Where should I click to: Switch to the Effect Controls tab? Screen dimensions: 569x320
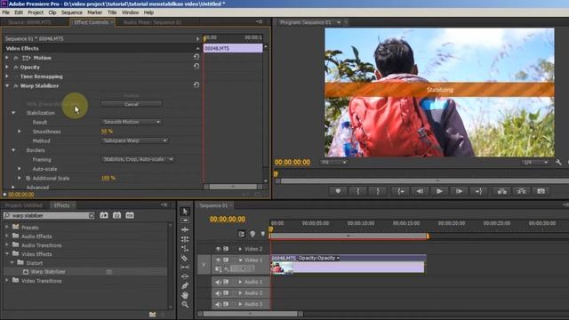pyautogui.click(x=91, y=22)
